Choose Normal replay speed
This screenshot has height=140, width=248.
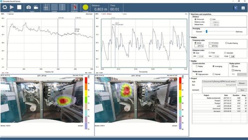(x=214, y=74)
